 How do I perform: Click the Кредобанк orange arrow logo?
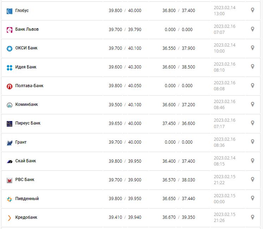pos(10,218)
